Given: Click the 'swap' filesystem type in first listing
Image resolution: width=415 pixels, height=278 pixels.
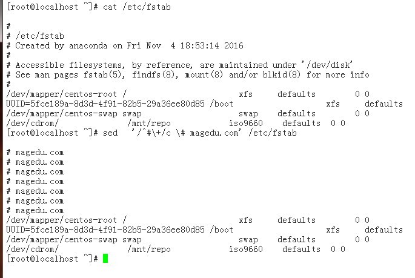Looking at the screenshot, I should pos(248,114).
